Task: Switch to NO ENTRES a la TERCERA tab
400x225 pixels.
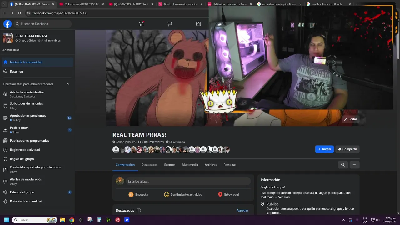Action: click(131, 4)
